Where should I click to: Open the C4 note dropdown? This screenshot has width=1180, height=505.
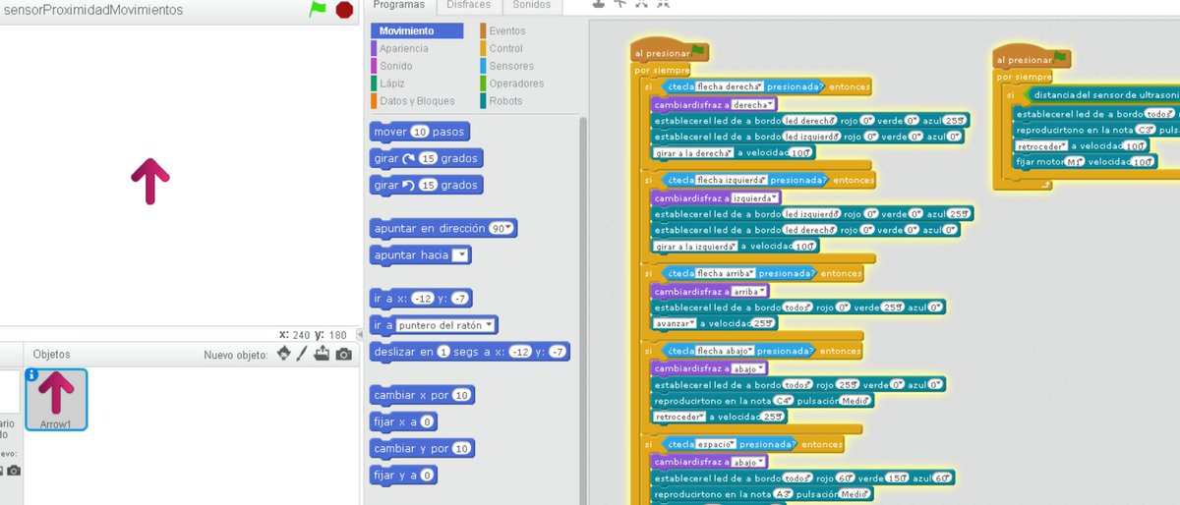click(785, 400)
